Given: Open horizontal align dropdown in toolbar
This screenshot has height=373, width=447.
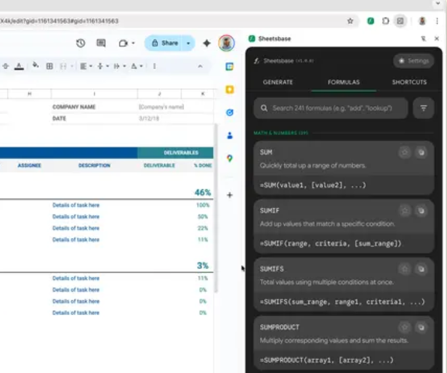Looking at the screenshot, I should [86, 66].
